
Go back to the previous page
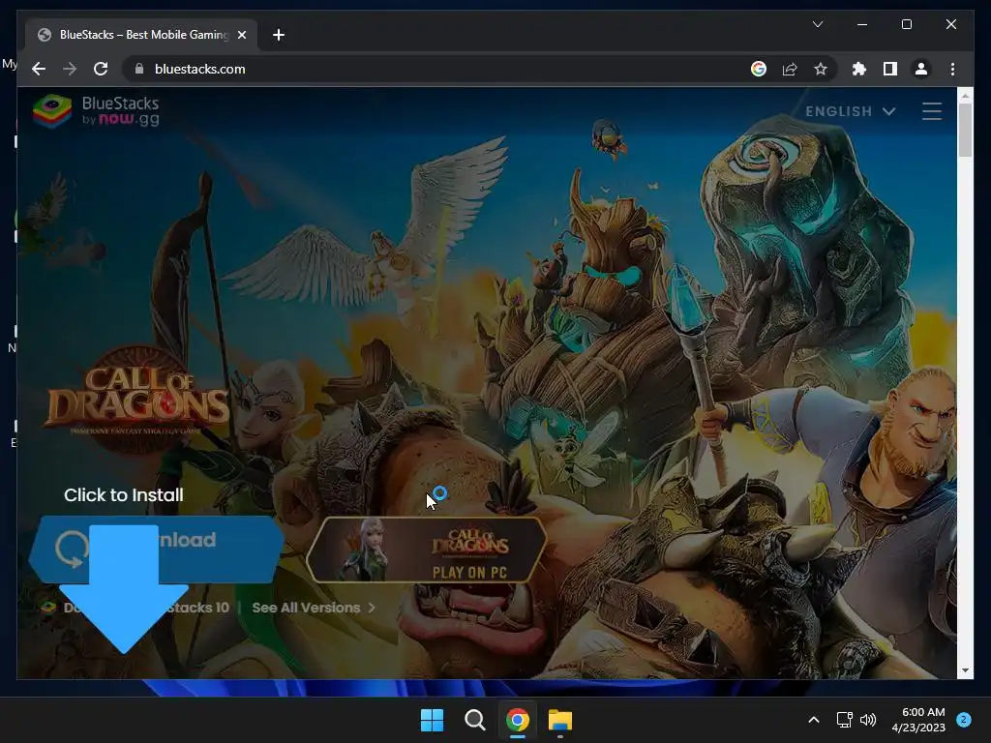coord(39,69)
